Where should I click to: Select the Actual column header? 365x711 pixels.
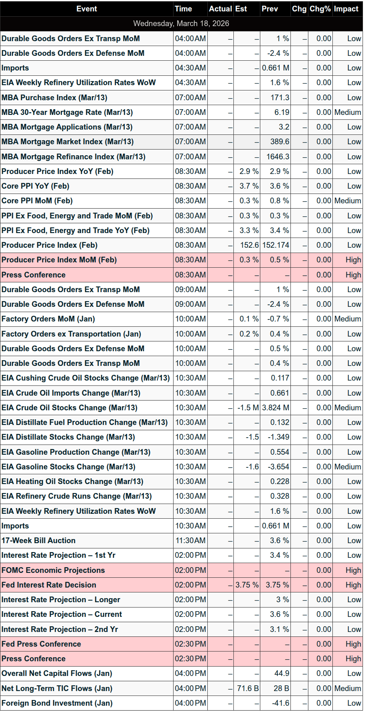(220, 9)
